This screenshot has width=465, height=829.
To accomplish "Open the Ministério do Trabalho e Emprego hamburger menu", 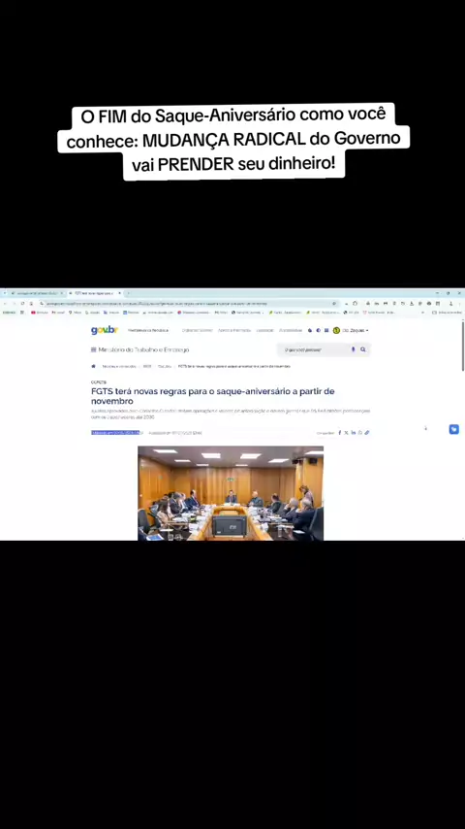I will pos(93,349).
